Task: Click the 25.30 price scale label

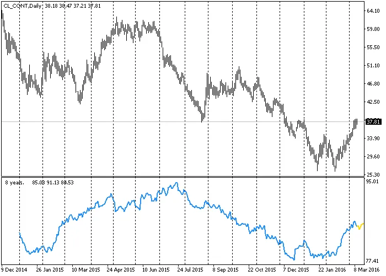Action: [373, 174]
